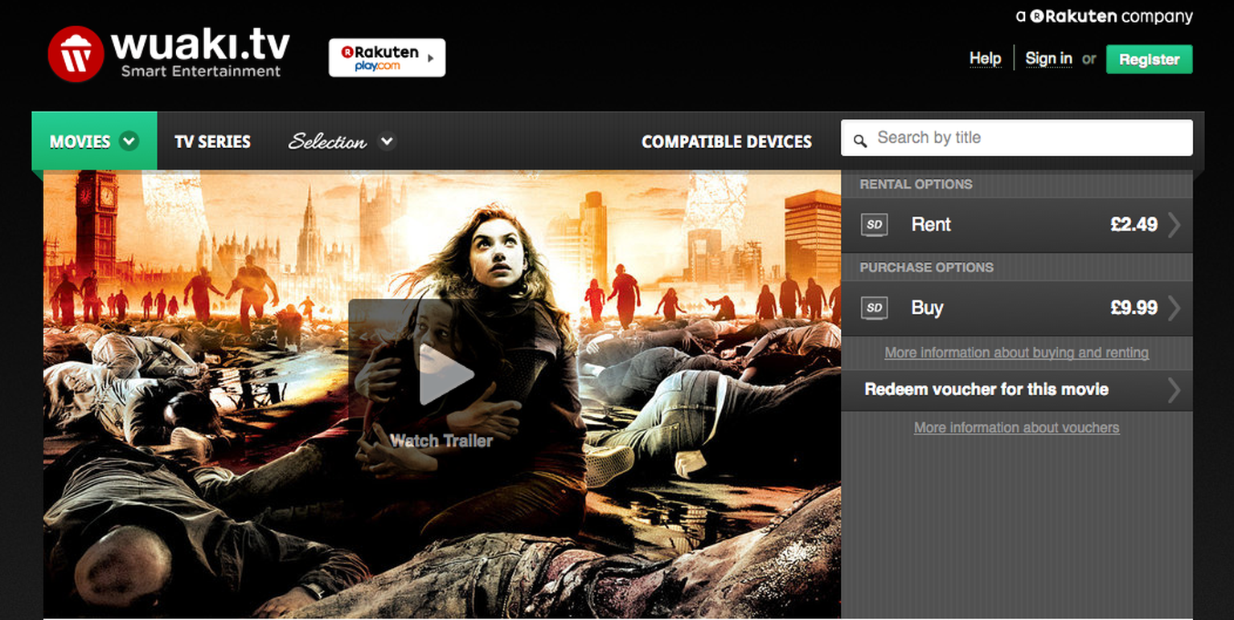Click the magnifying glass search icon

pyautogui.click(x=860, y=141)
